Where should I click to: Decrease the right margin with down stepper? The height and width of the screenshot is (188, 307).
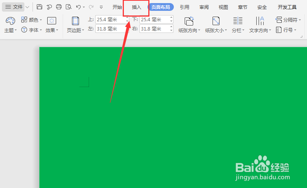point(172,31)
